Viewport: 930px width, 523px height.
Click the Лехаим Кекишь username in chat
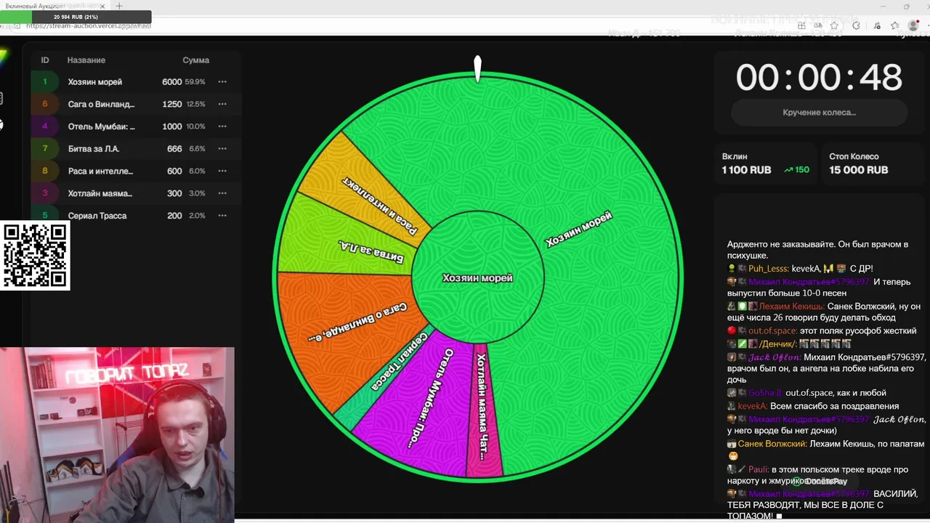pos(791,307)
